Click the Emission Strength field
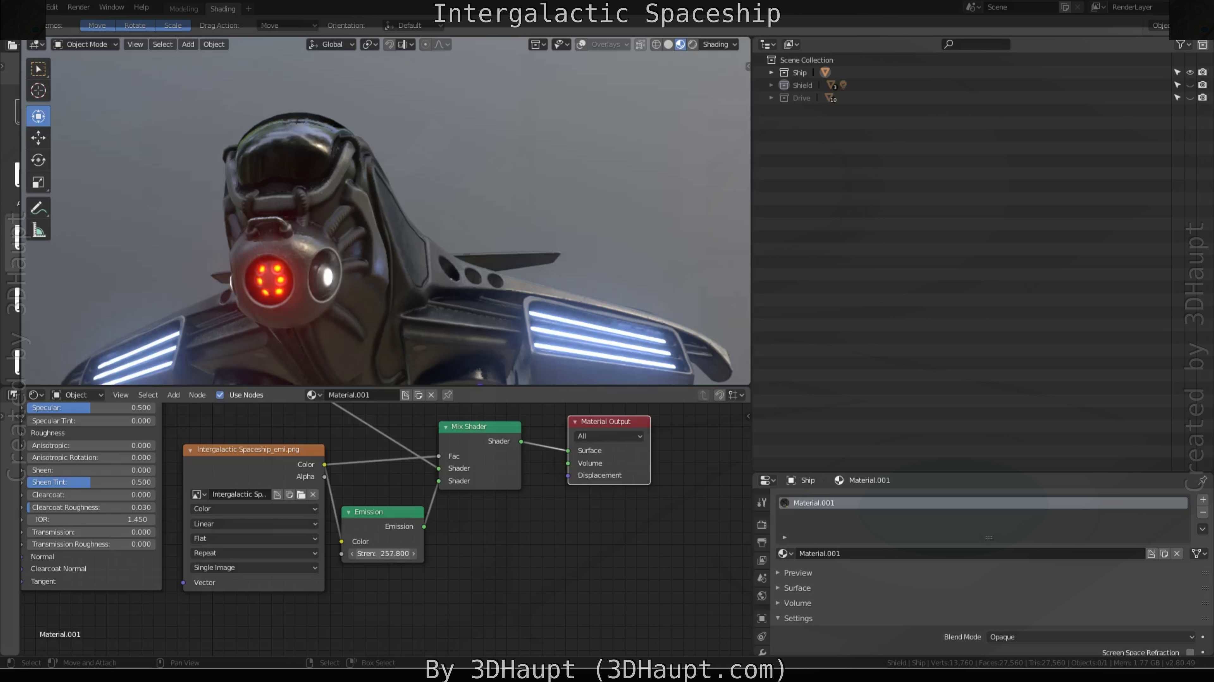This screenshot has height=682, width=1214. 383,553
